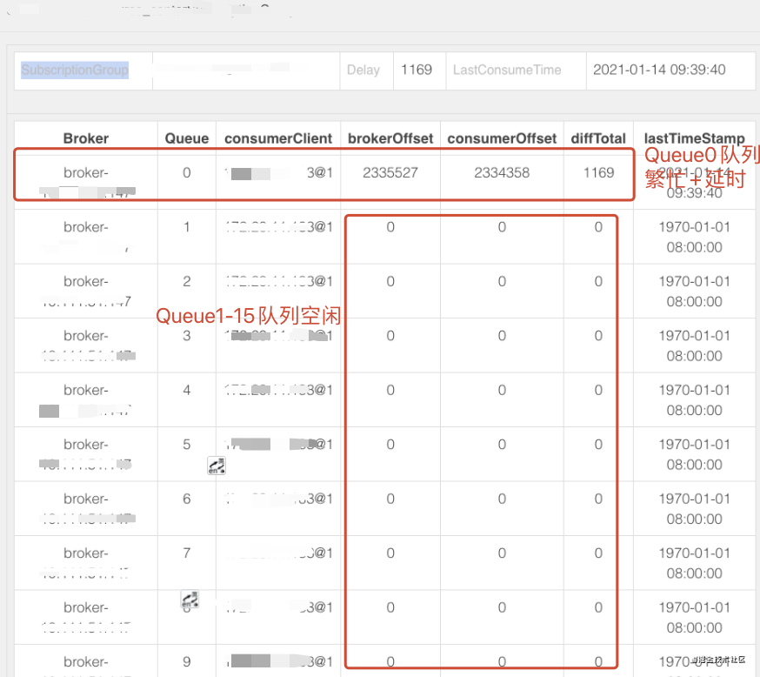Click the 1970-01-01 08:00:00 timestamp in the Queue 4 row
Viewport: 760px width, 677px height.
694,400
